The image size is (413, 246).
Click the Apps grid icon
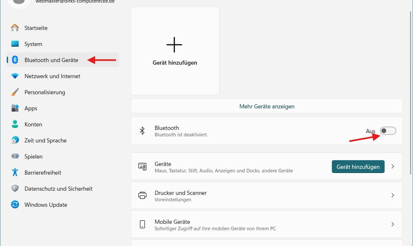15,108
